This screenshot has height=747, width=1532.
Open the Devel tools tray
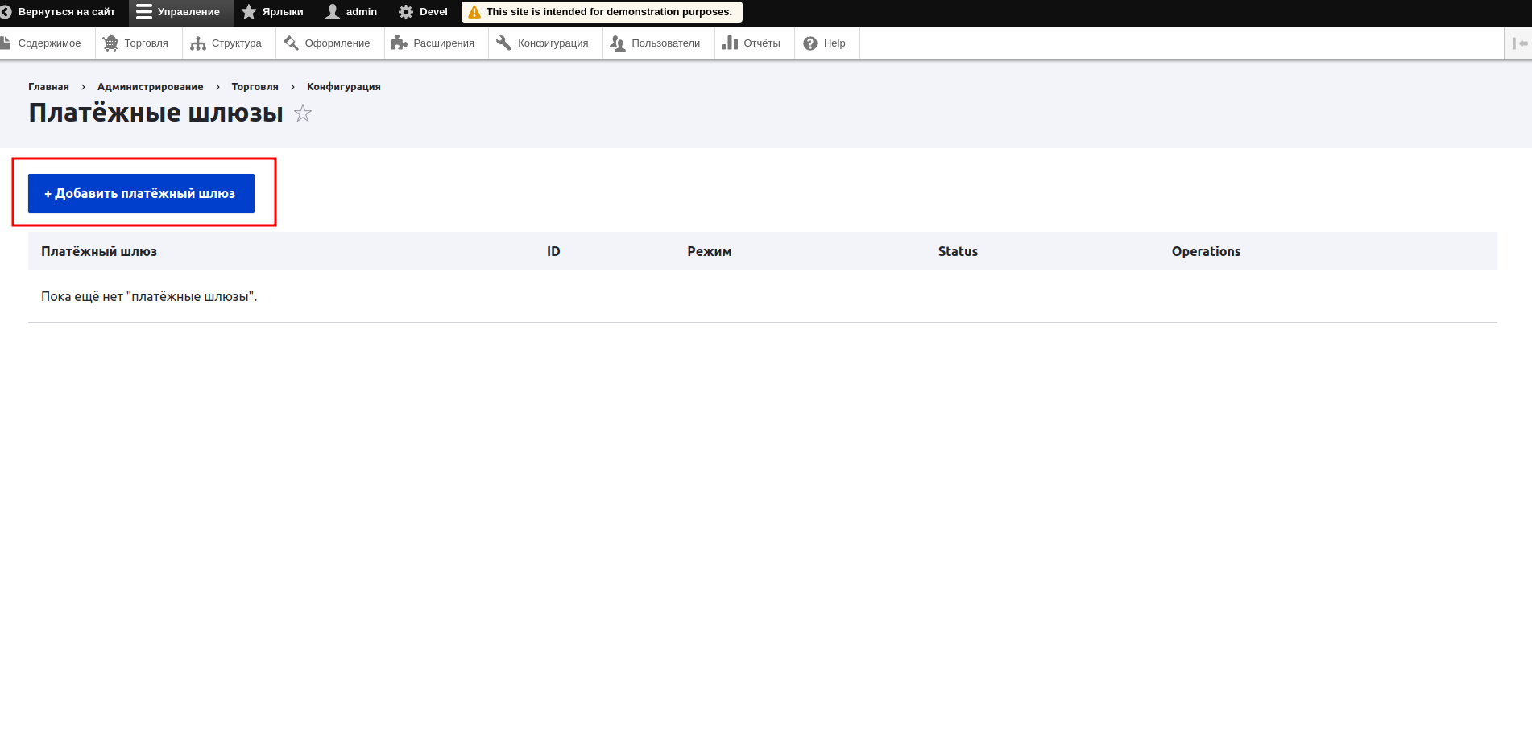(424, 12)
